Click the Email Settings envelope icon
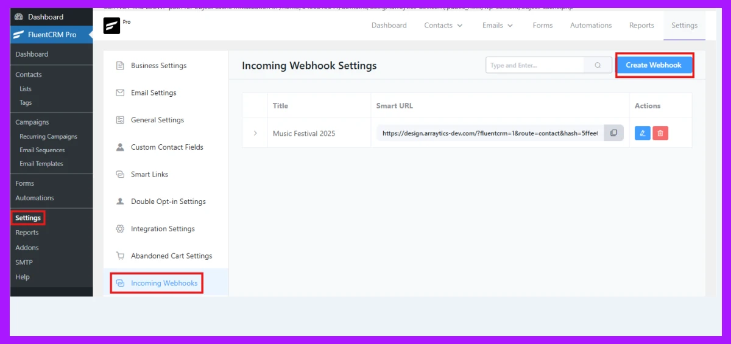This screenshot has height=344, width=731. [120, 93]
